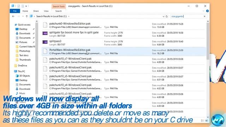
Task: Go back with the Back arrow
Action: click(x=13, y=16)
